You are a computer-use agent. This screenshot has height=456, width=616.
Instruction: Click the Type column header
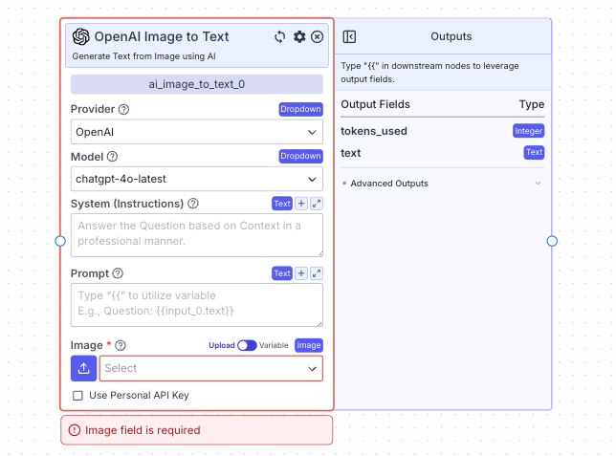click(532, 104)
